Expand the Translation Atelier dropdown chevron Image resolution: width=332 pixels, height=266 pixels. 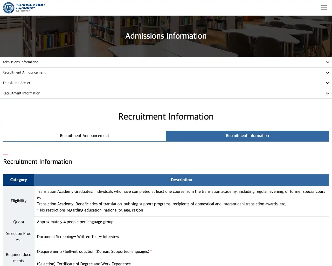click(327, 83)
